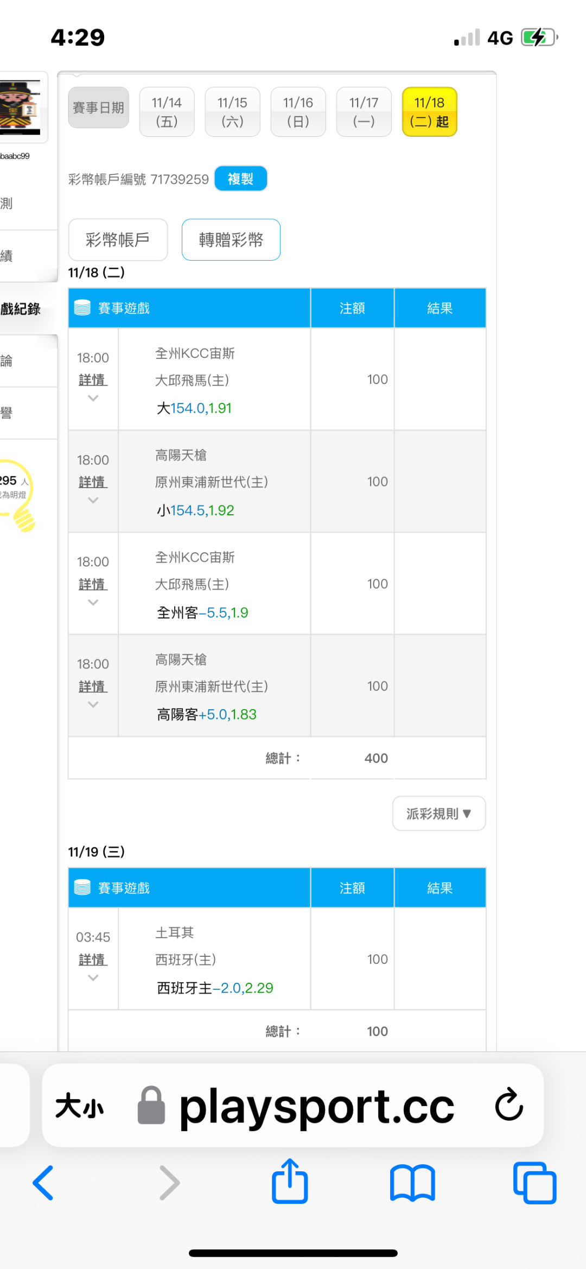Image resolution: width=586 pixels, height=1269 pixels.
Task: Select the highlighted 11/18 (二) date
Action: [429, 111]
